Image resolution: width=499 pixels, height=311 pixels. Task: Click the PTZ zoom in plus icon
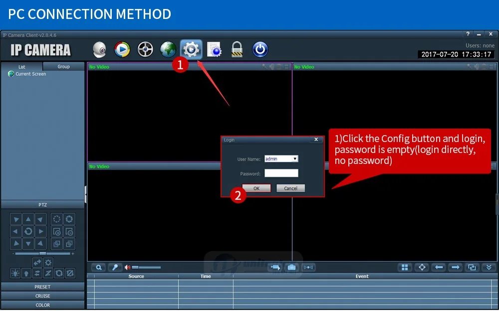(x=57, y=231)
